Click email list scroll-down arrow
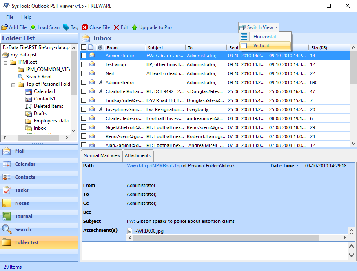Screen dimensions: 357x271 (353, 144)
